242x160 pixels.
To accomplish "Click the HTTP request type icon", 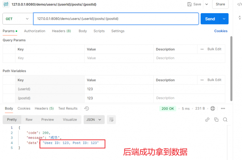I will [x=6, y=4].
